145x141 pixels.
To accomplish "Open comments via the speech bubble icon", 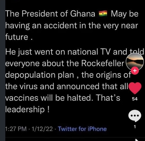I will tap(135, 116).
